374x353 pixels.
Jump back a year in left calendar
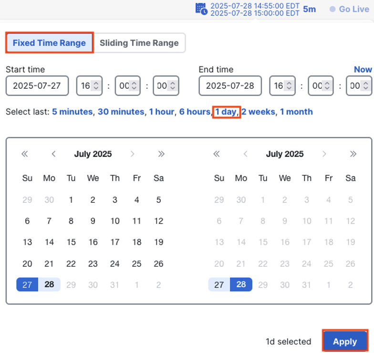coord(25,154)
